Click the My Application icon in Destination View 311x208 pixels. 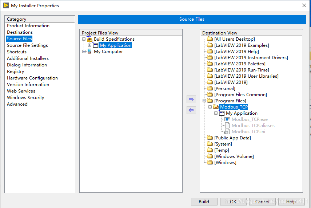[x=222, y=113]
